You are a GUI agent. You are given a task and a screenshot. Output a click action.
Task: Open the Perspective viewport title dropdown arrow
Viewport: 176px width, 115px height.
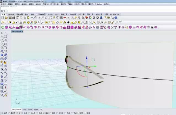[23, 31]
